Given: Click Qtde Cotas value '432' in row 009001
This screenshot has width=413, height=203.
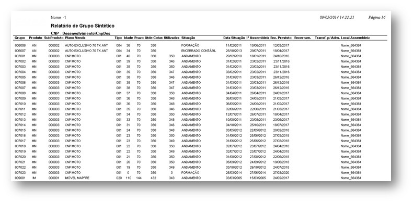Looking at the screenshot, I should 153,178.
